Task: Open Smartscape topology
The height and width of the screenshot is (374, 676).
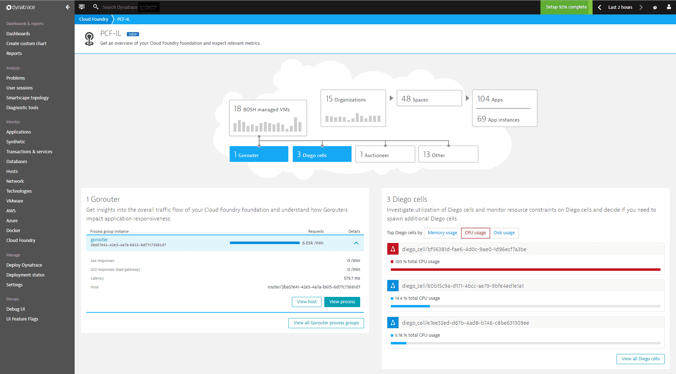Action: coord(27,98)
